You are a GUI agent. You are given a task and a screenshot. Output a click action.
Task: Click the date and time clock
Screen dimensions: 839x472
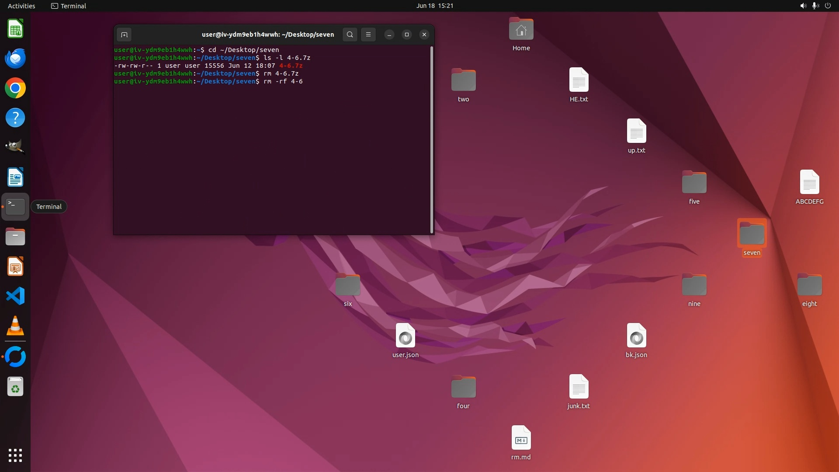pos(434,6)
